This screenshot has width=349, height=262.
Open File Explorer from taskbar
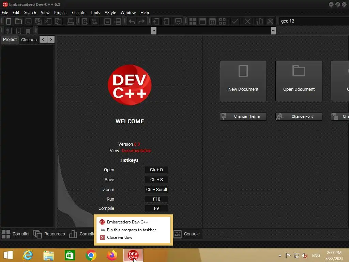[x=49, y=256]
